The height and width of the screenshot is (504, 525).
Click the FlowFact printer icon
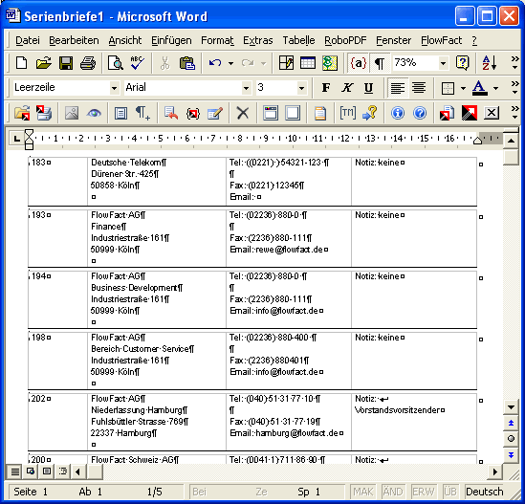pos(44,113)
